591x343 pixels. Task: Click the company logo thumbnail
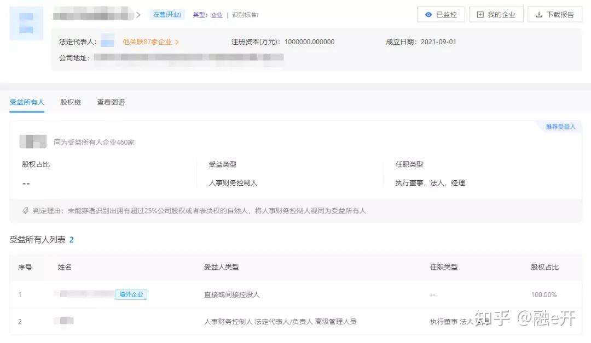[26, 23]
